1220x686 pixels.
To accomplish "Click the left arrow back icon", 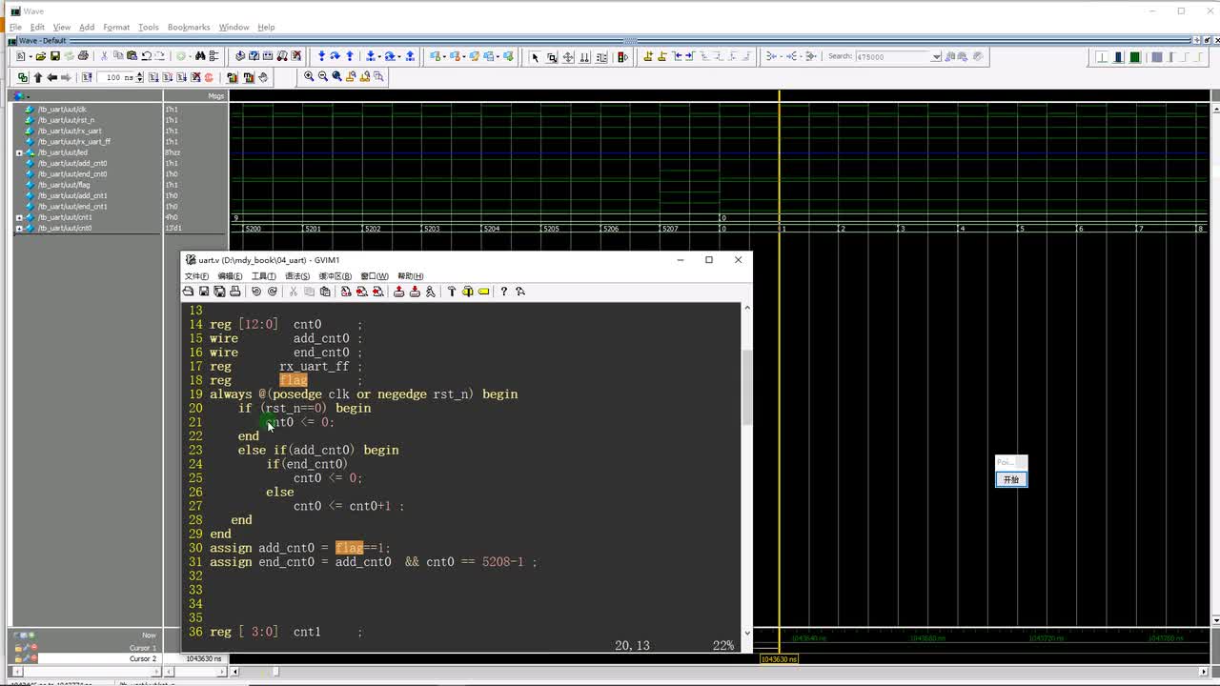I will pyautogui.click(x=52, y=77).
